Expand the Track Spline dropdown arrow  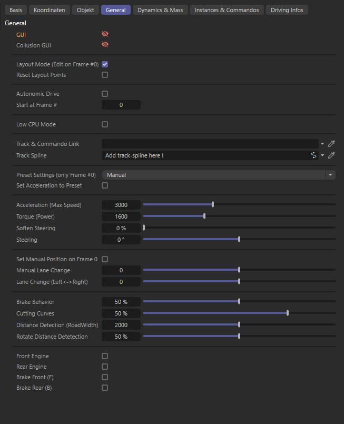click(x=322, y=155)
